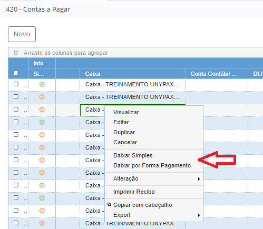Viewport: 263px width, 229px height.
Task: Click the Novo button
Action: click(x=22, y=34)
